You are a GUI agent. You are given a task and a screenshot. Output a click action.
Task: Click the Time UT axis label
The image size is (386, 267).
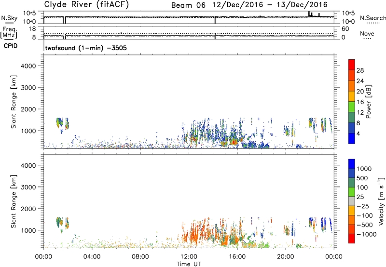tap(189, 264)
